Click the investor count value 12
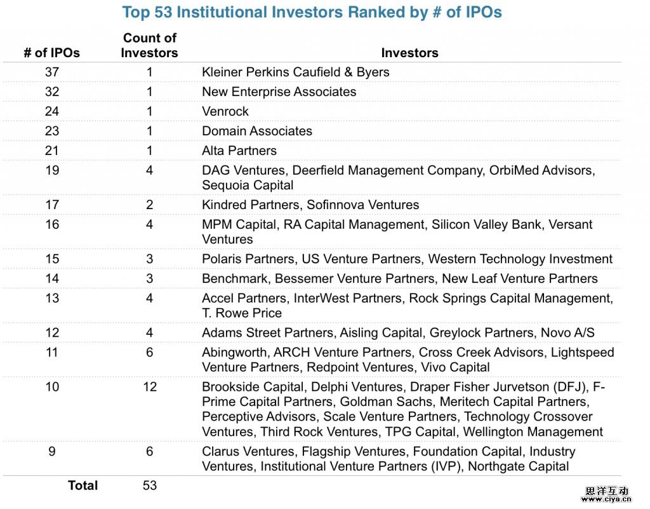The height and width of the screenshot is (509, 650). [150, 386]
